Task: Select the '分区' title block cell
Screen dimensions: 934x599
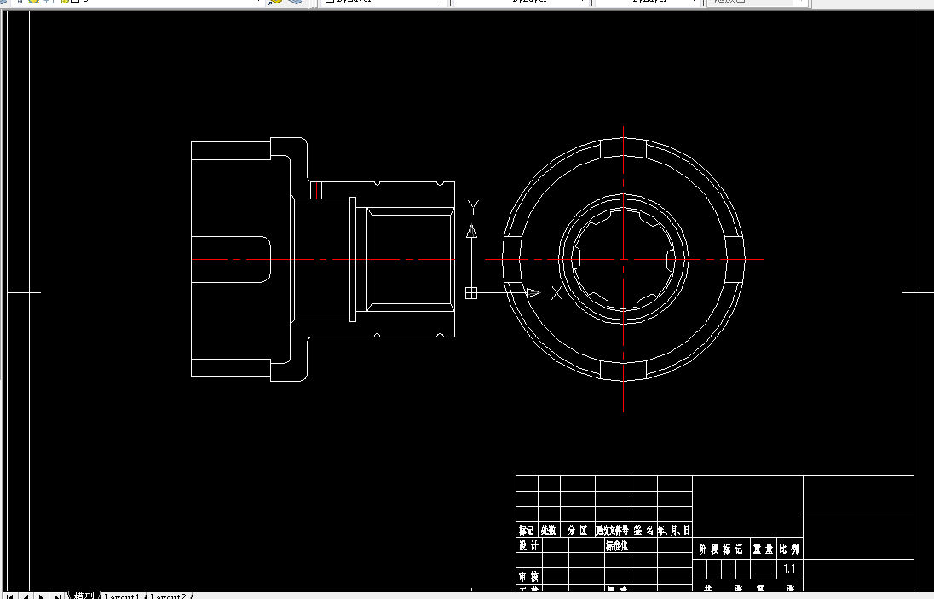Action: point(578,530)
